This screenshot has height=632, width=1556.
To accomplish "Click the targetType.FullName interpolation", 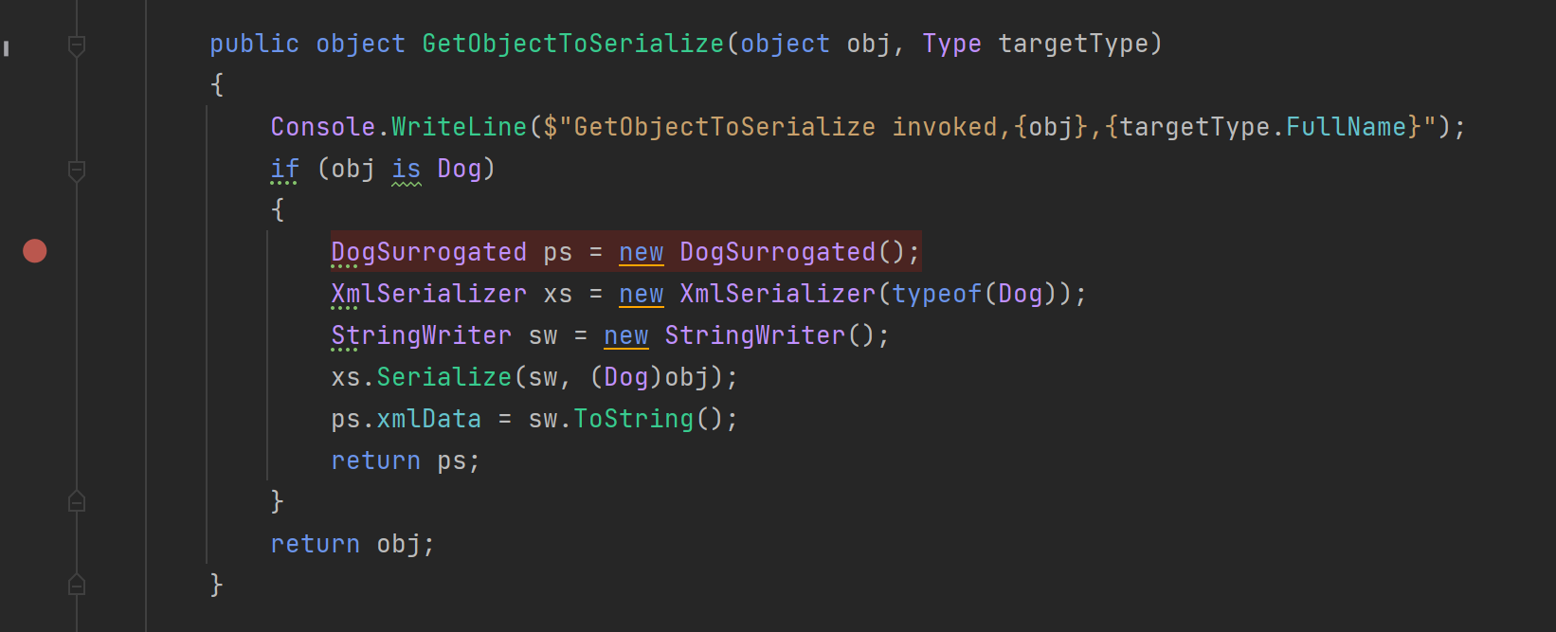I will coord(1263,127).
